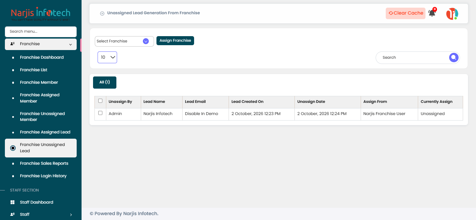Click the Assign Franchise button
The image size is (476, 220).
[x=175, y=41]
